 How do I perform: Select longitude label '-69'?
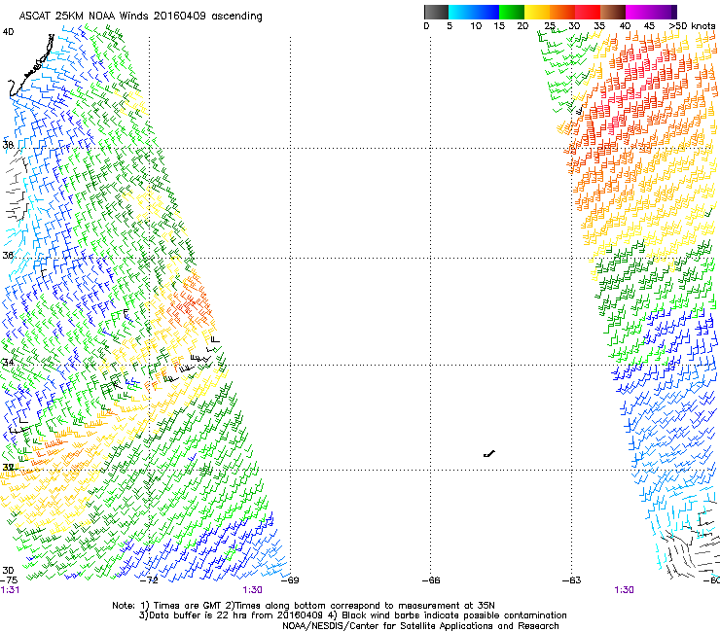click(x=290, y=580)
